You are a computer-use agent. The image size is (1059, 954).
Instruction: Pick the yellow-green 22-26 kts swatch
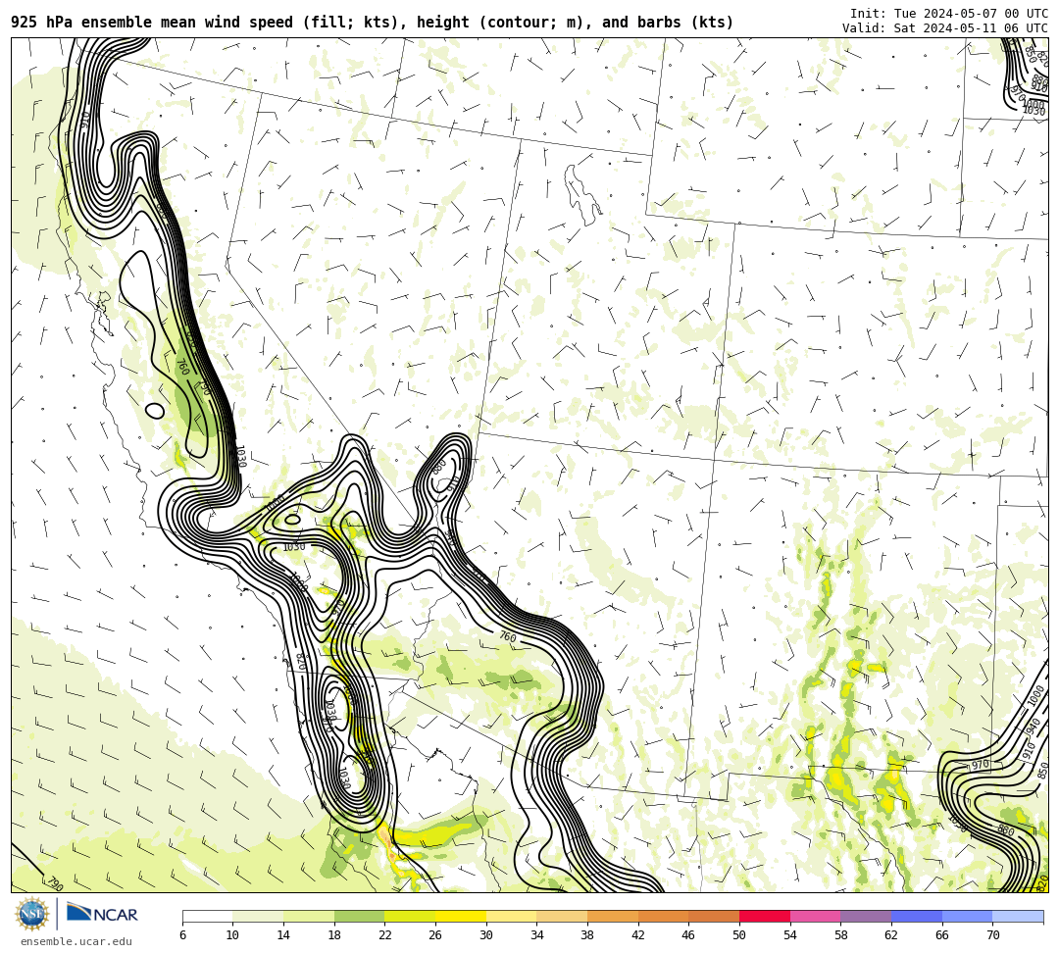tap(410, 916)
